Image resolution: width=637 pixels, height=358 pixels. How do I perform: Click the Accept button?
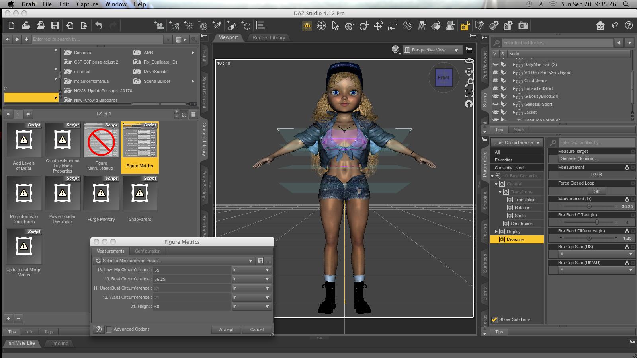(x=226, y=329)
